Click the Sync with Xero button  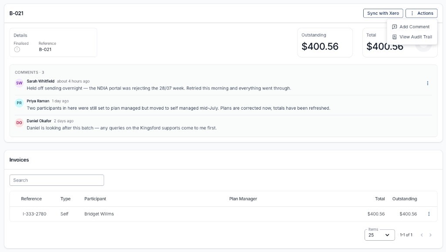(x=383, y=13)
